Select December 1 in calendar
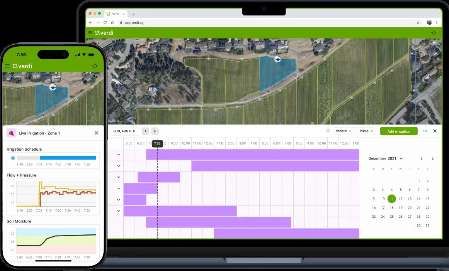 tap(418, 181)
